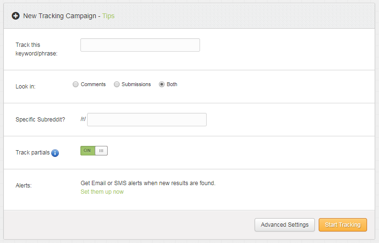Viewport: 379px width, 243px height.
Task: Click the Comments label text
Action: (93, 84)
